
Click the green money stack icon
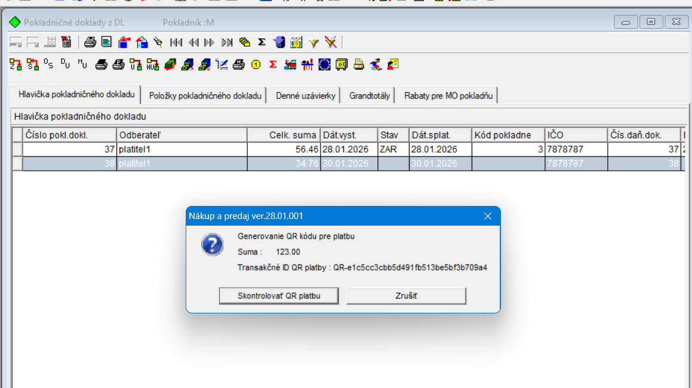pyautogui.click(x=170, y=64)
